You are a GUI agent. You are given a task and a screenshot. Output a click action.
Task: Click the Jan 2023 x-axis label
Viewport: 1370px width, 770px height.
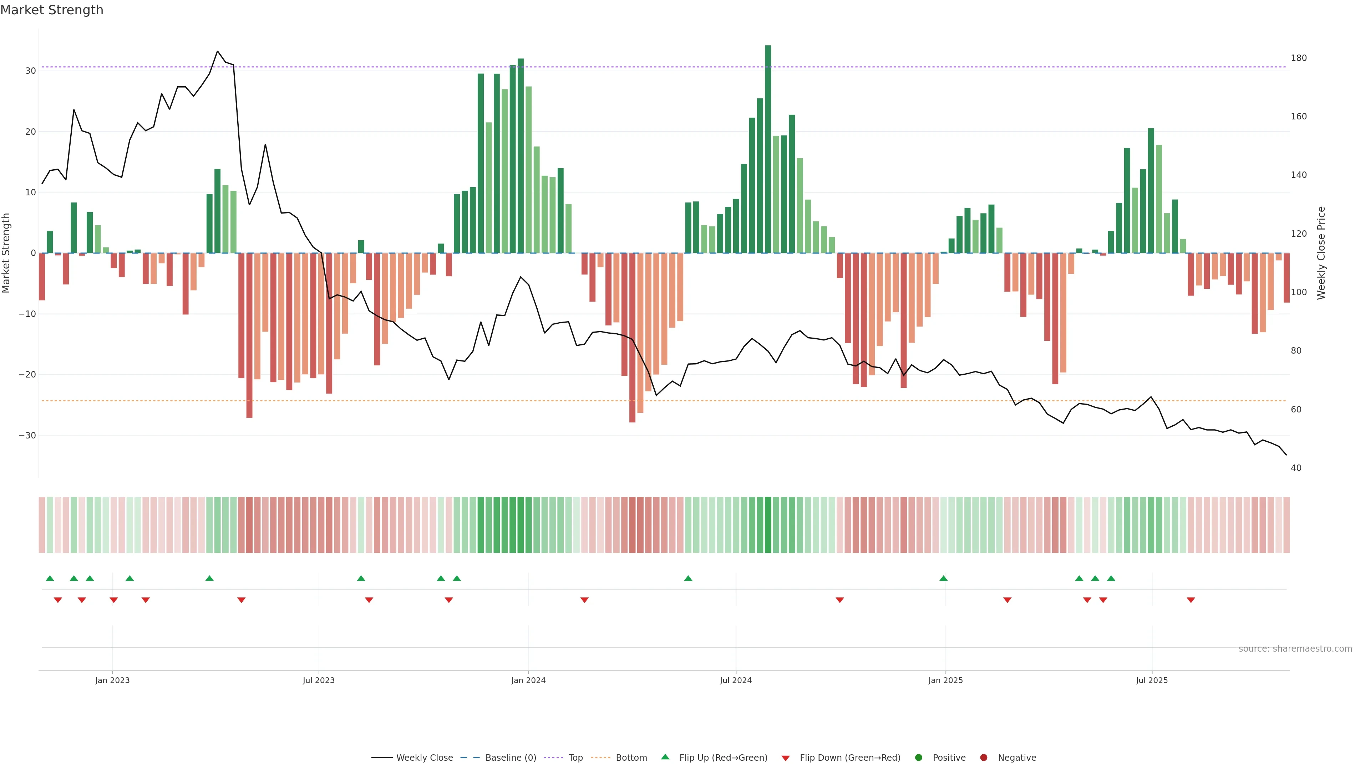point(112,680)
